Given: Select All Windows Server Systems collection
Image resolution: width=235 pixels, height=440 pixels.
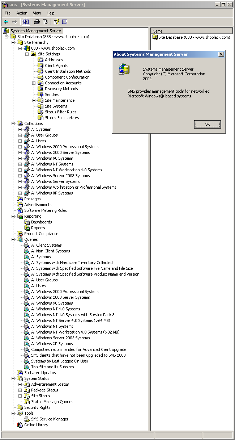Looking at the screenshot, I should coord(56,181).
